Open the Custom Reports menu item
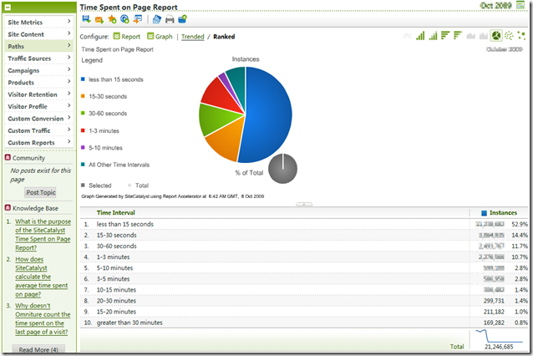 (39, 143)
